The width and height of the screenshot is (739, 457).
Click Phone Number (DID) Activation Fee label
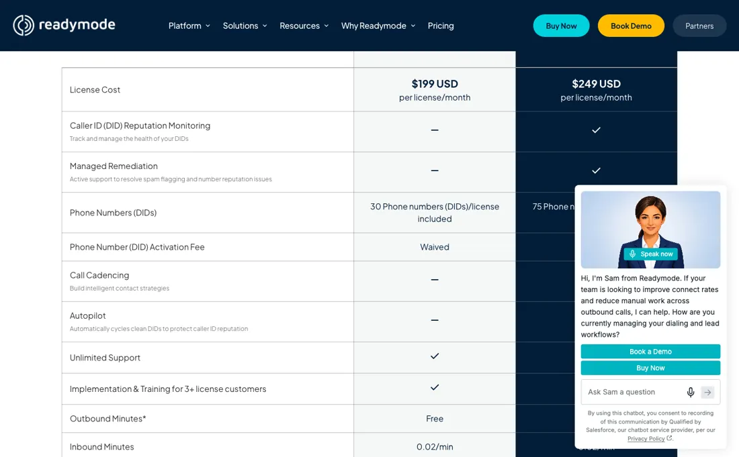[x=137, y=247]
